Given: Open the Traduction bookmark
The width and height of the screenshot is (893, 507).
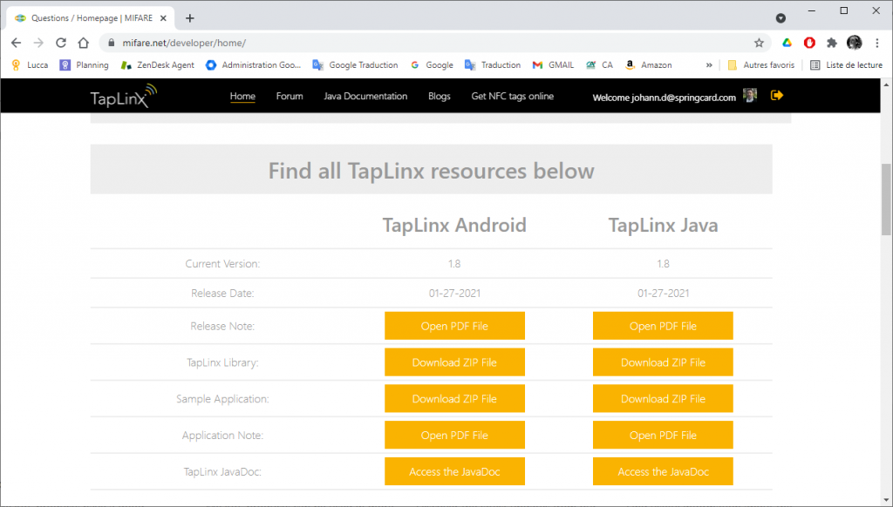Looking at the screenshot, I should [493, 64].
